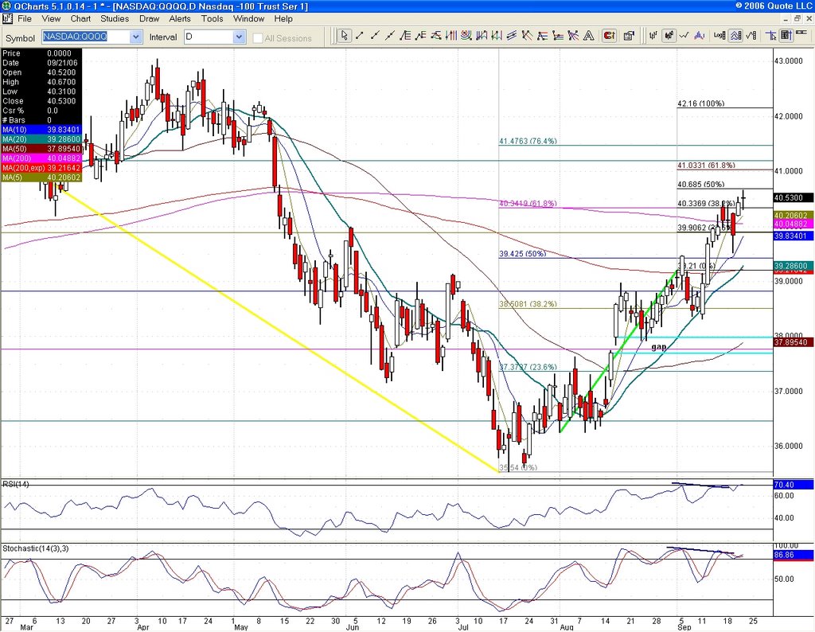This screenshot has height=632, width=815.
Task: Select the extended line drawing tool
Action: (390, 36)
